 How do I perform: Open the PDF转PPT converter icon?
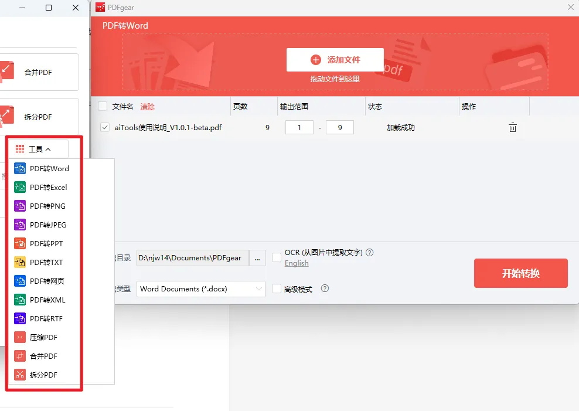tap(20, 244)
